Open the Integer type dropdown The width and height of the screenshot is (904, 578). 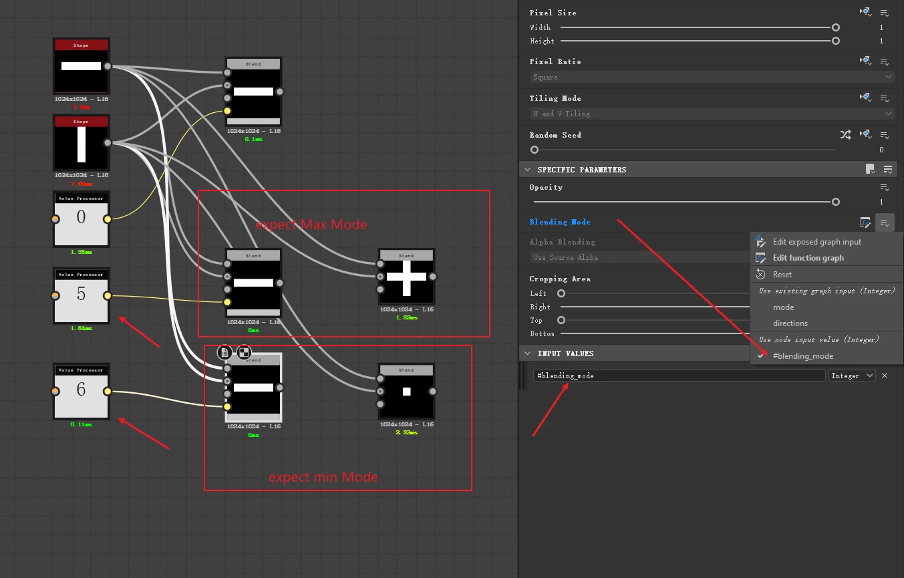click(851, 376)
